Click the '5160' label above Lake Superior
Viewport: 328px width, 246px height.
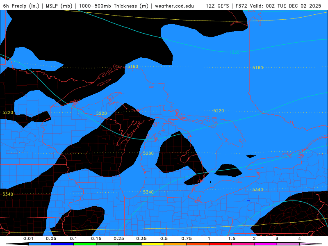point(133,66)
